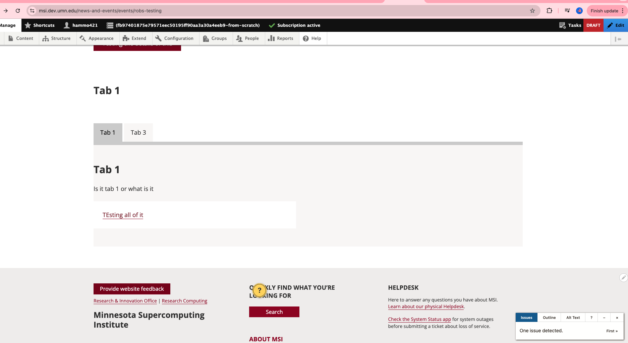Click the site information icon in address bar
Viewport: 628px width, 343px height.
(32, 11)
